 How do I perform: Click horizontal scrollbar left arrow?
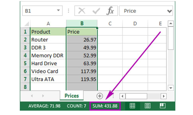(122, 96)
